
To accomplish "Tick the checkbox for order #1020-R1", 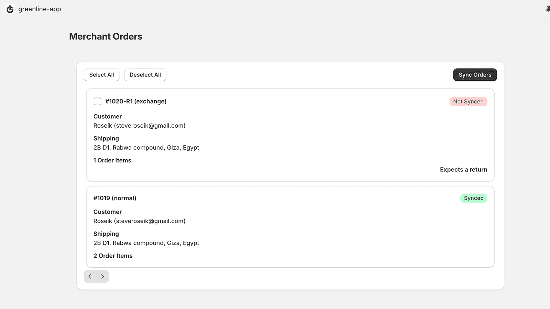I will 98,101.
